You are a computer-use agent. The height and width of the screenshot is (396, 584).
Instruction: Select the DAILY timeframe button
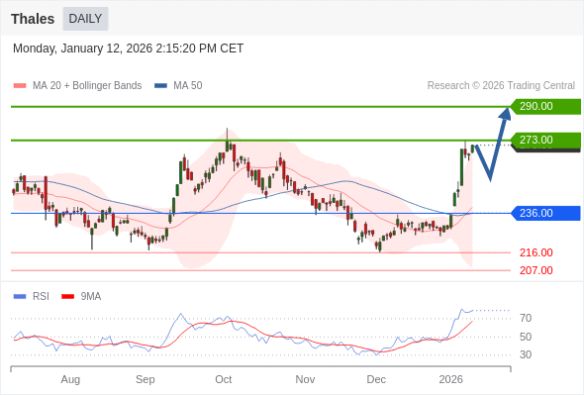85,19
